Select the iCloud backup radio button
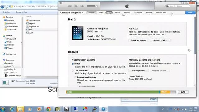Image resolution: width=199 pixels, height=112 pixels. pyautogui.click(x=73, y=64)
